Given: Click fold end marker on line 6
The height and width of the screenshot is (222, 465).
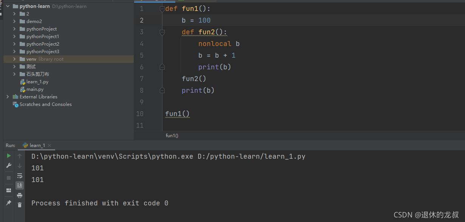Looking at the screenshot, I should tap(162, 67).
